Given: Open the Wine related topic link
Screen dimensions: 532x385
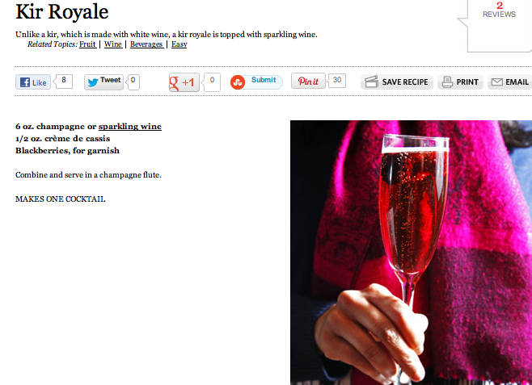Looking at the screenshot, I should 113,44.
